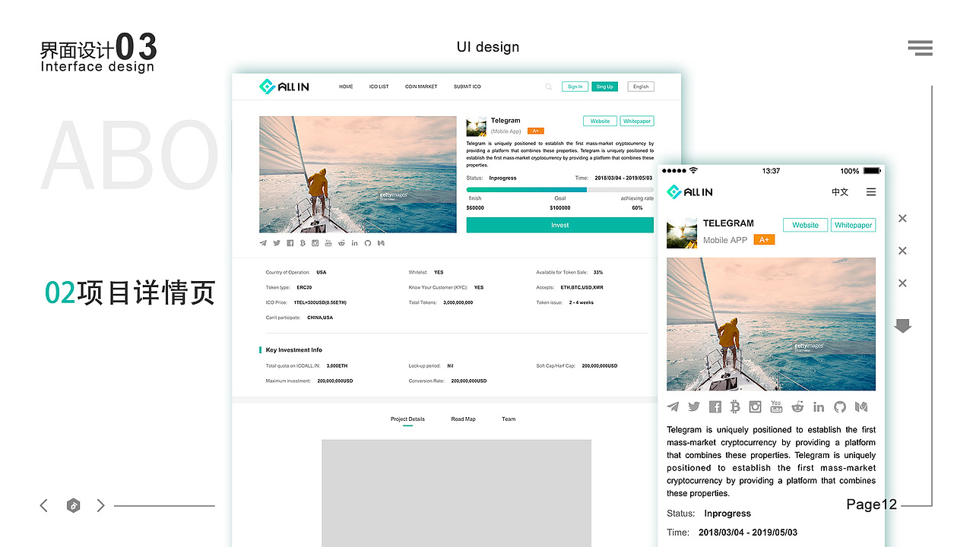The height and width of the screenshot is (547, 973).
Task: Click the gray down arrow on the slide
Action: 902,326
